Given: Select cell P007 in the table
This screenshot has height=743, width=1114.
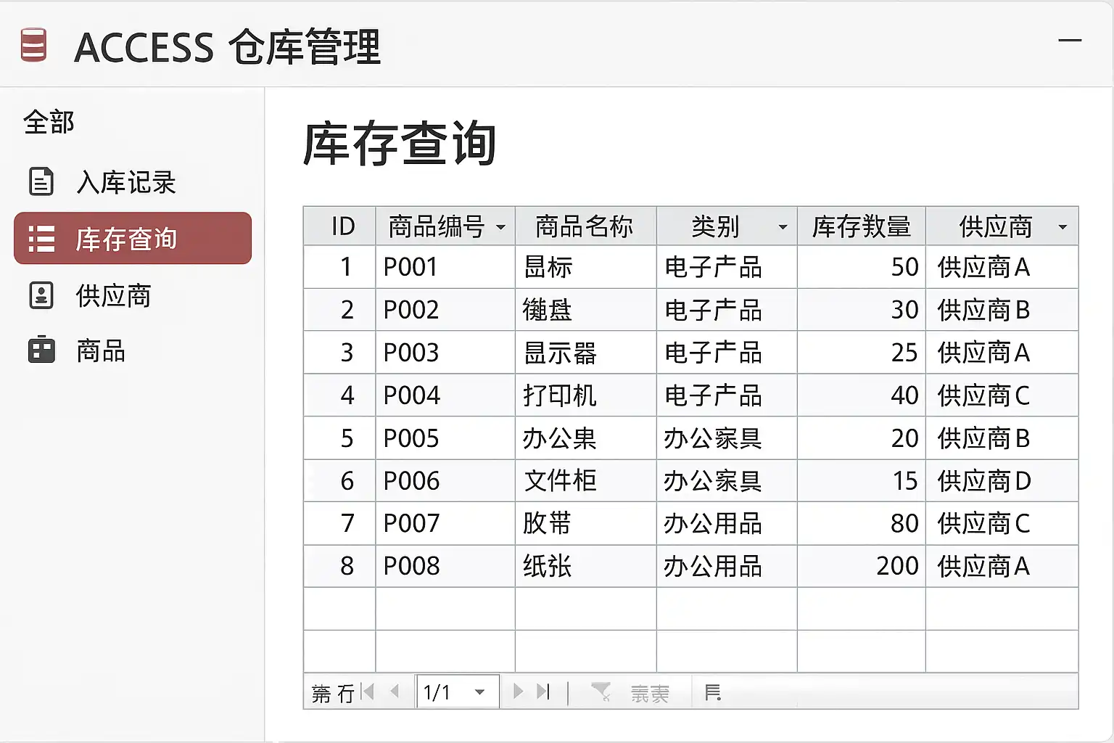Looking at the screenshot, I should click(445, 523).
